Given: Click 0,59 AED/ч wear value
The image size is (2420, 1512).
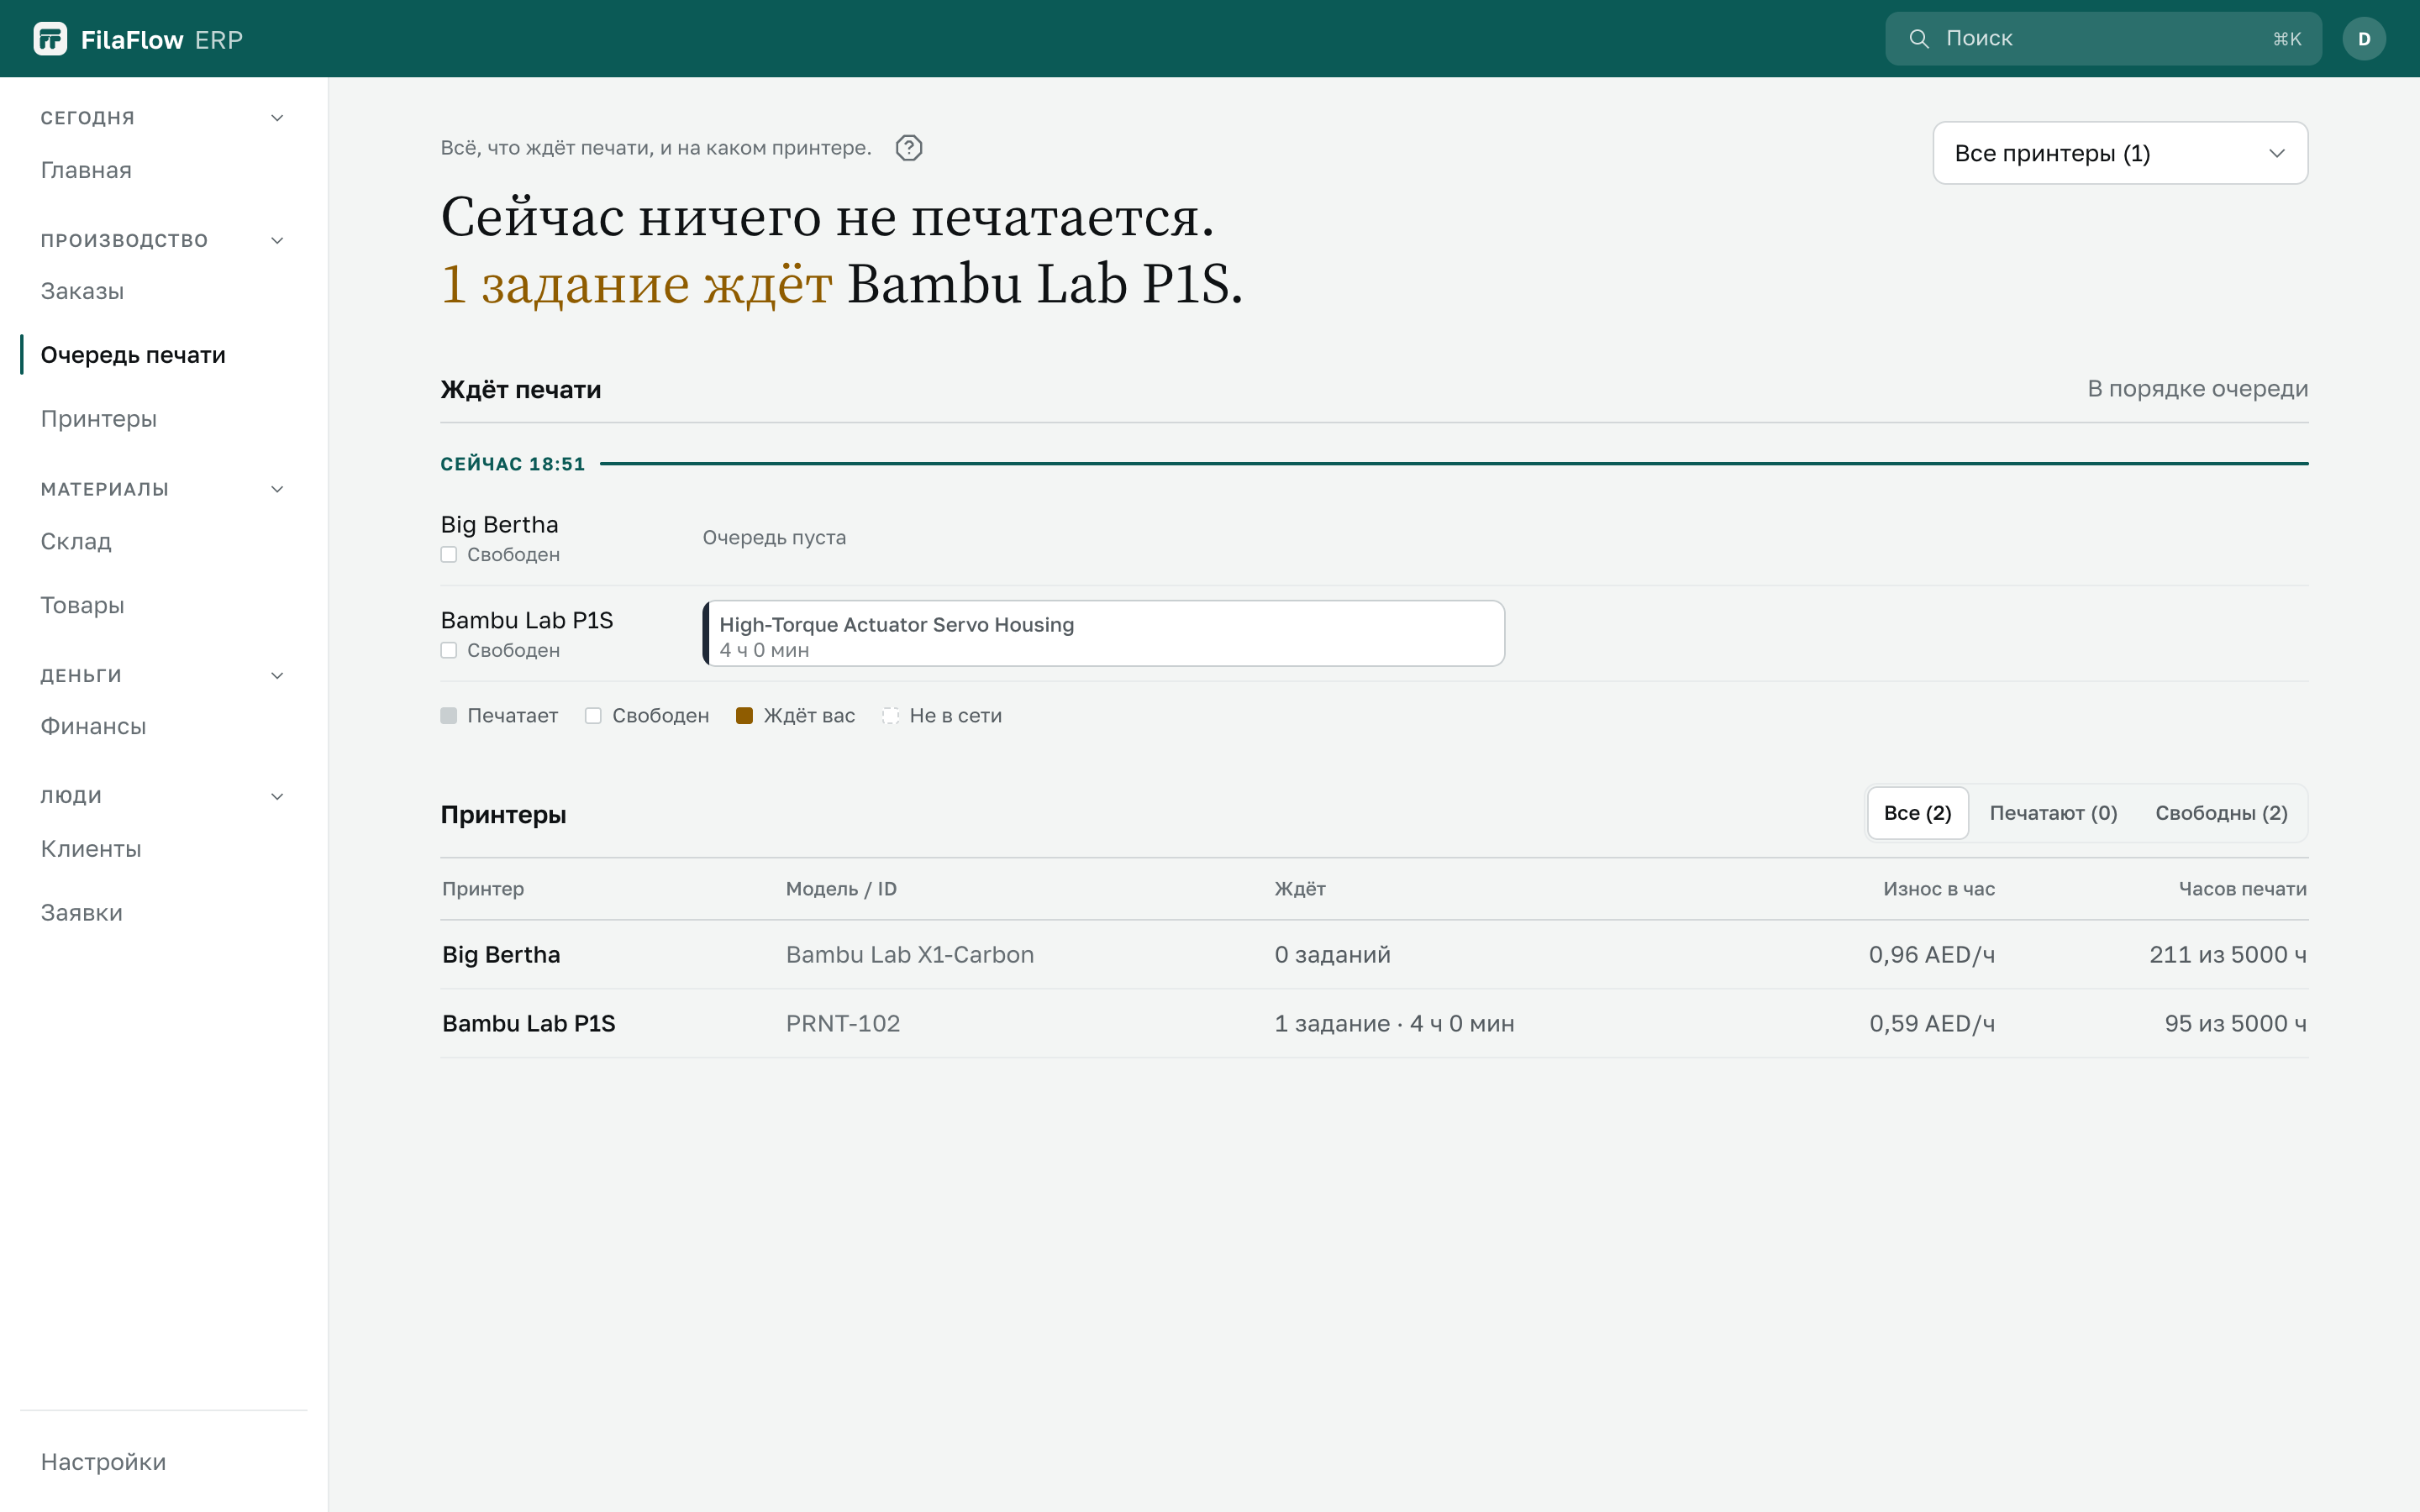Looking at the screenshot, I should [x=1931, y=1024].
